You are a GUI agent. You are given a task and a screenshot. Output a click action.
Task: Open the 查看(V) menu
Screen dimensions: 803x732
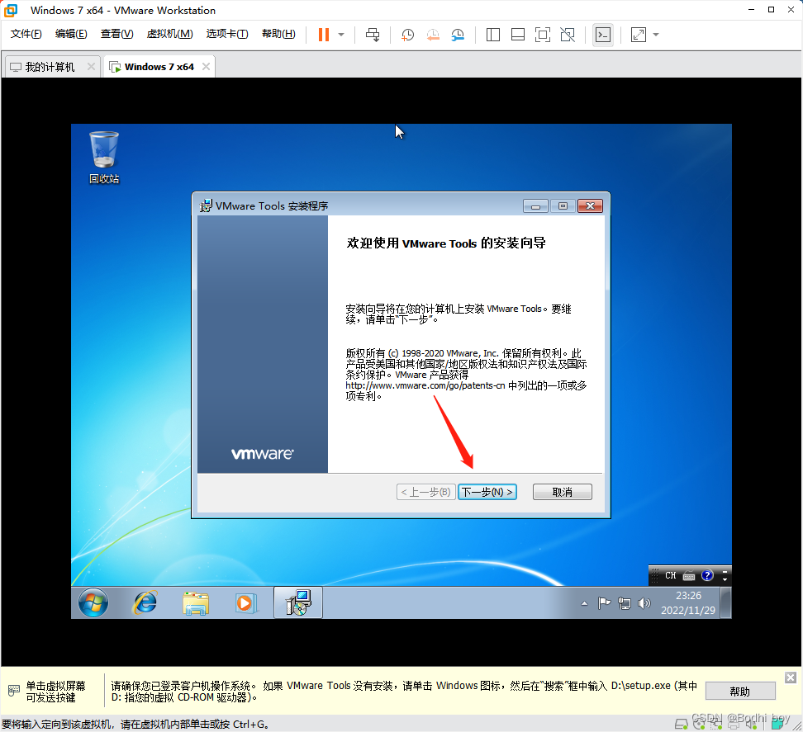(116, 34)
